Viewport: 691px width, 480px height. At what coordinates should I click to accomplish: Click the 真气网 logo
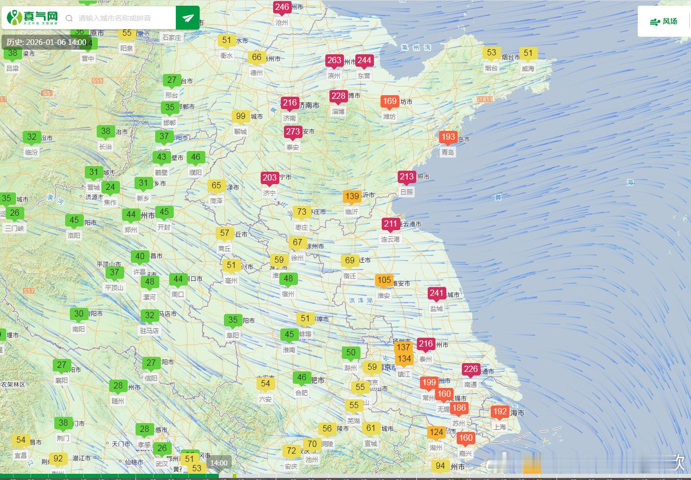tap(32, 18)
